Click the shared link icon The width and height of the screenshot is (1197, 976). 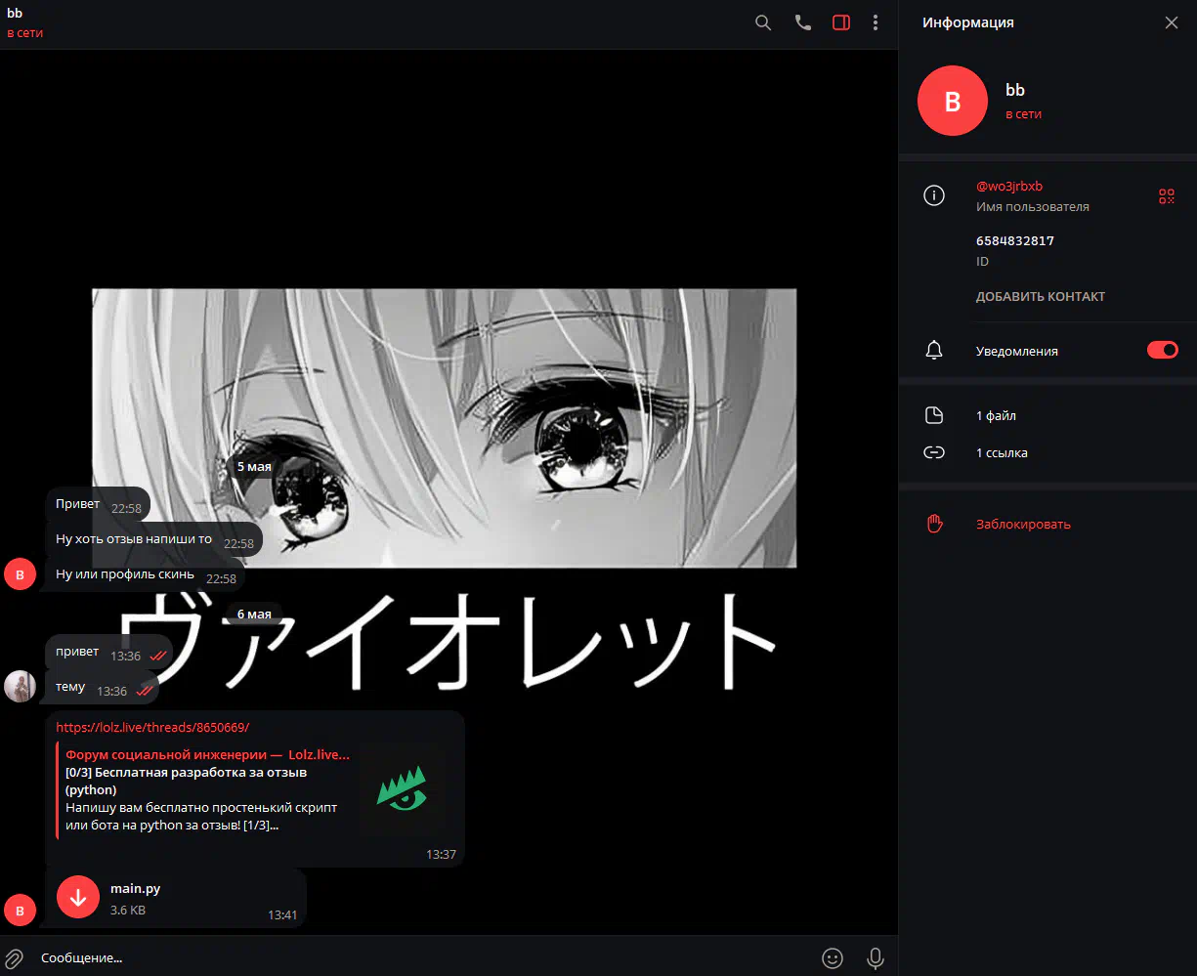coord(934,453)
